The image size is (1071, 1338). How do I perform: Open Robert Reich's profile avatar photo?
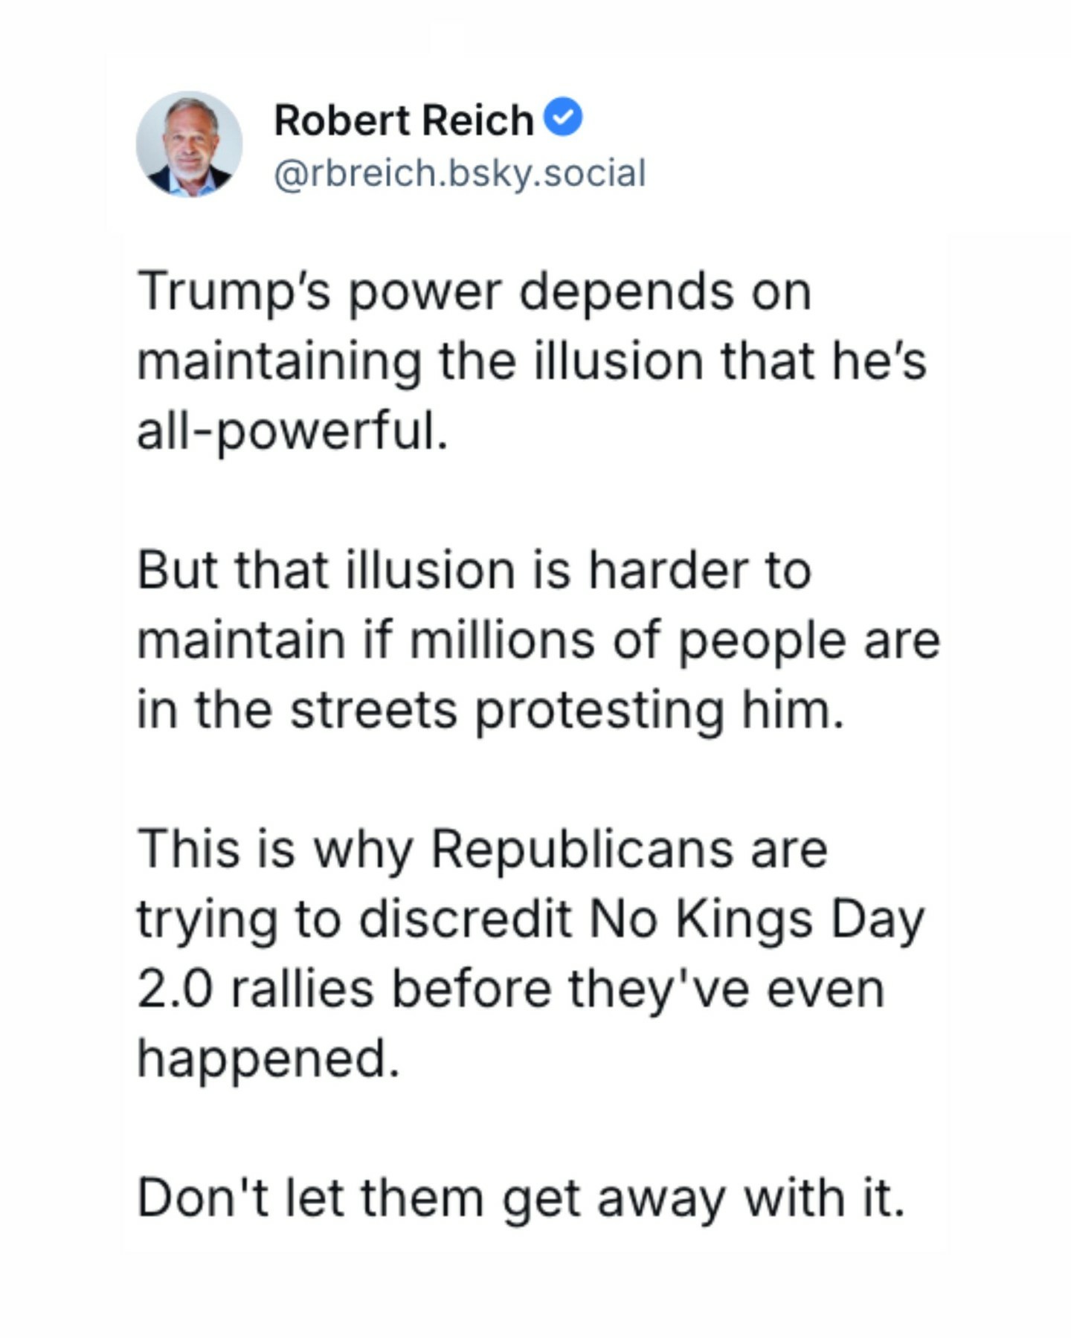(189, 144)
